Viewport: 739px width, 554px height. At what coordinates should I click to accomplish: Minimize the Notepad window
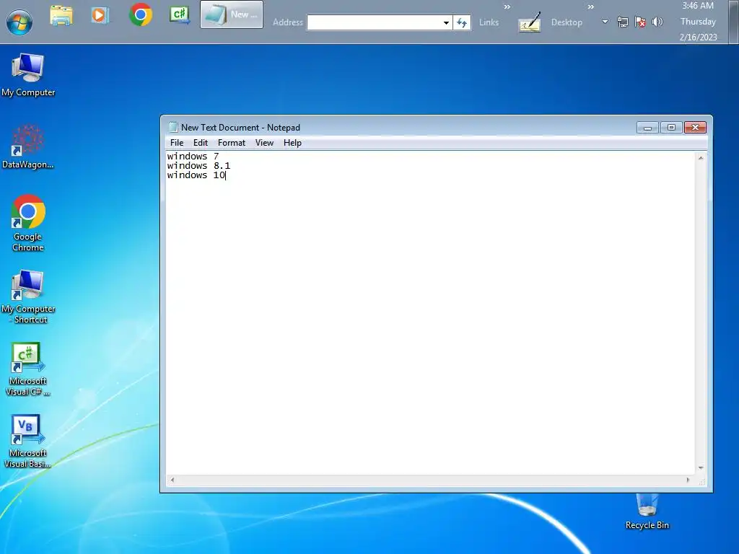coord(647,128)
